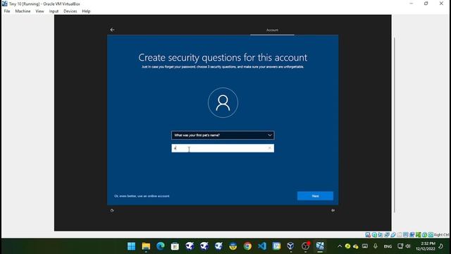Close the VirtualBox VM window
This screenshot has height=254, width=451.
[x=441, y=4]
